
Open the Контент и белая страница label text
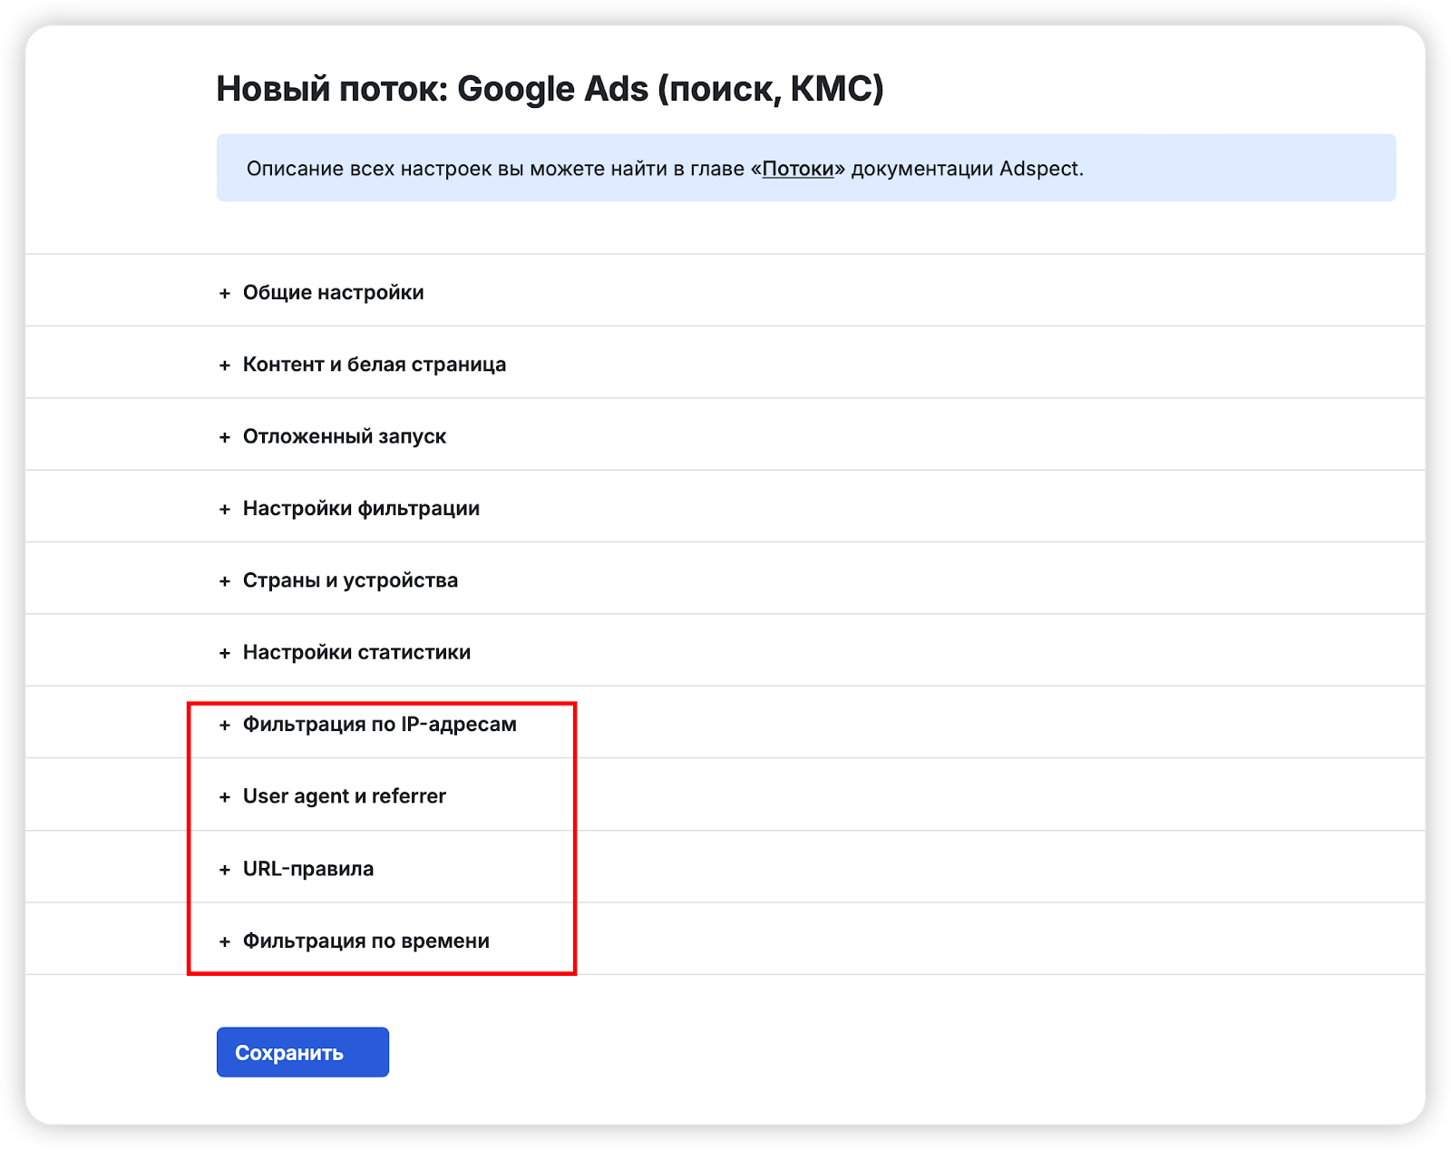pos(374,365)
